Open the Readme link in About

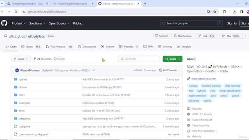pos(197,109)
